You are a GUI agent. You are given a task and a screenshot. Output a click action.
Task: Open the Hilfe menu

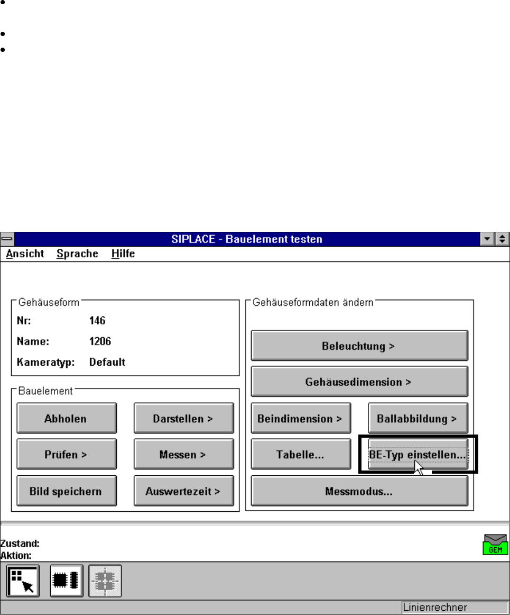[x=123, y=254]
